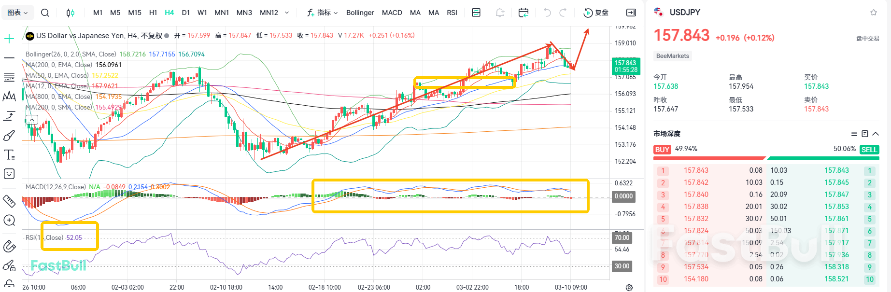Click the 复盘 replay button
This screenshot has height=292, width=891.
[596, 13]
